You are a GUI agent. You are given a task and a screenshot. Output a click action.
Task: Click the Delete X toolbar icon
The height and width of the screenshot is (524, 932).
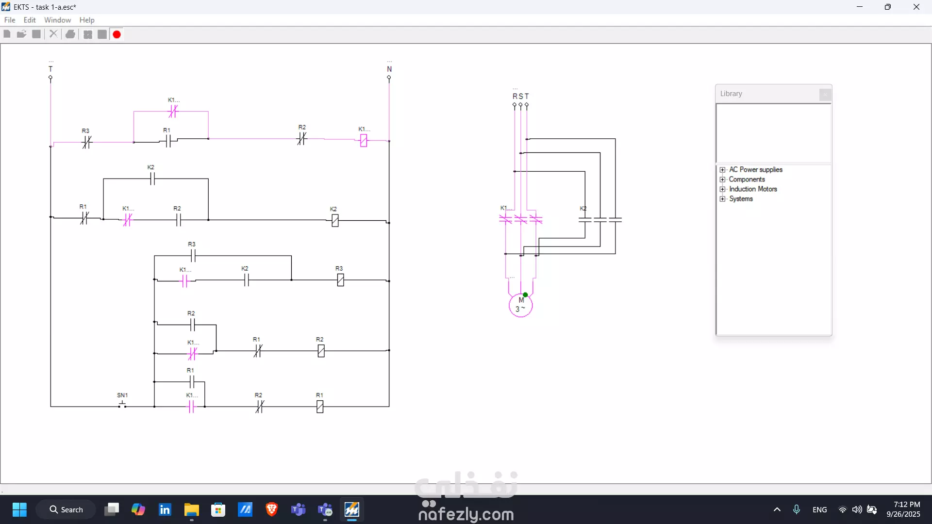pos(53,34)
